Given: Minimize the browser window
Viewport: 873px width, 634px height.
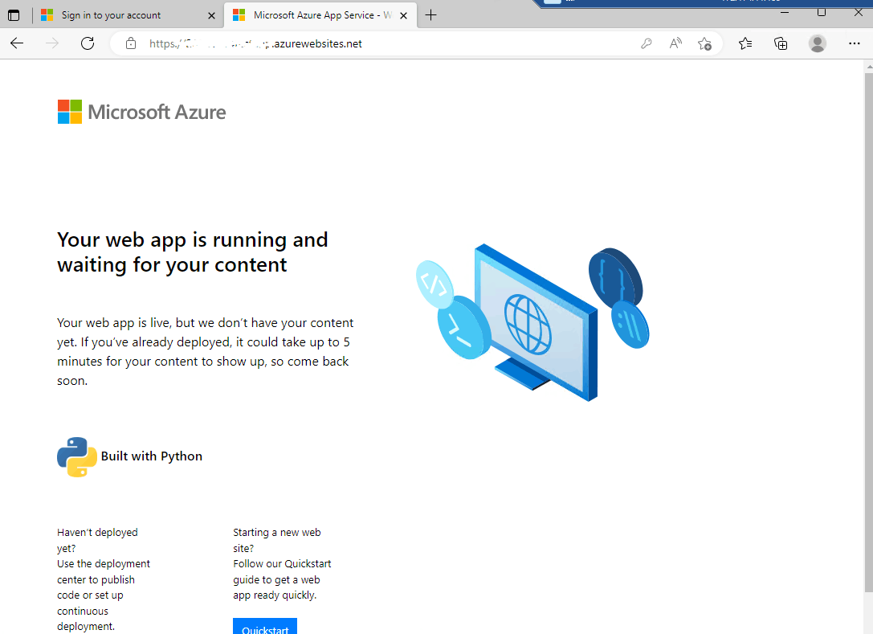Looking at the screenshot, I should 785,12.
